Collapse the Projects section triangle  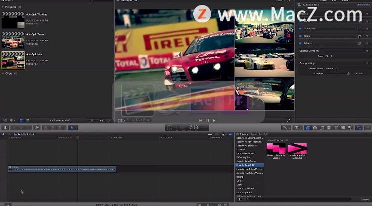2,7
